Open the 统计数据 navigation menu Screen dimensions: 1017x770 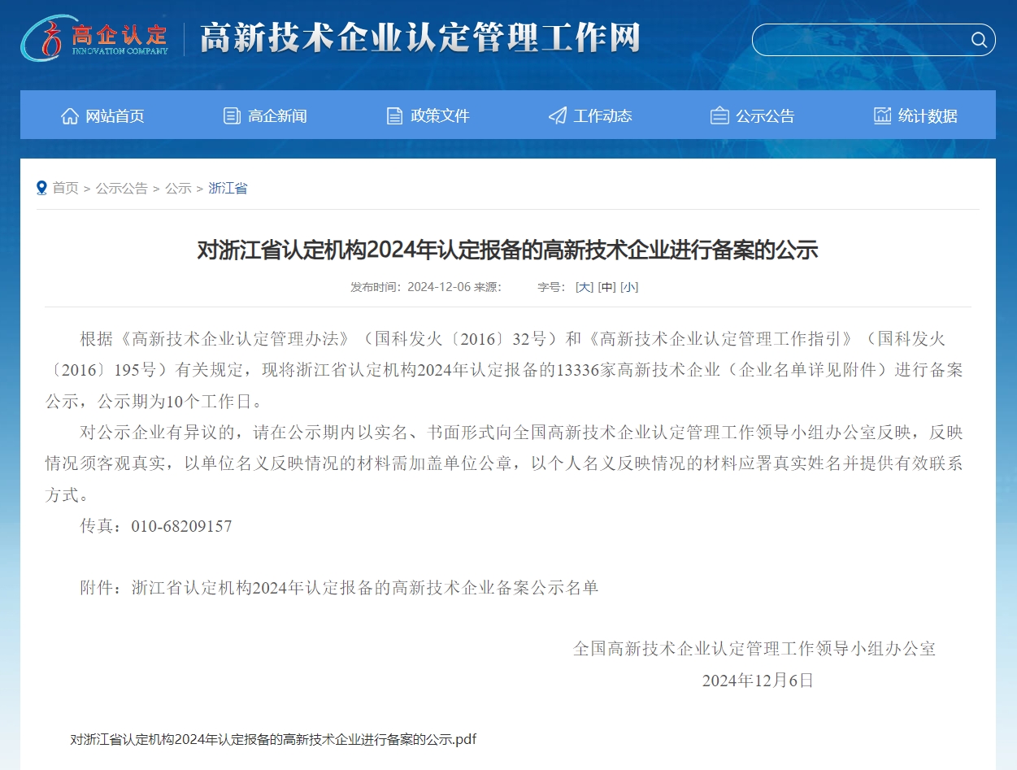[928, 115]
